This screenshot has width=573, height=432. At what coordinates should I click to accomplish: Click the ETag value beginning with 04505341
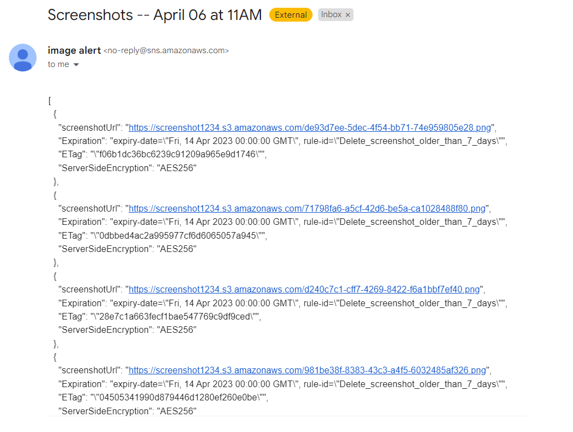coord(178,397)
